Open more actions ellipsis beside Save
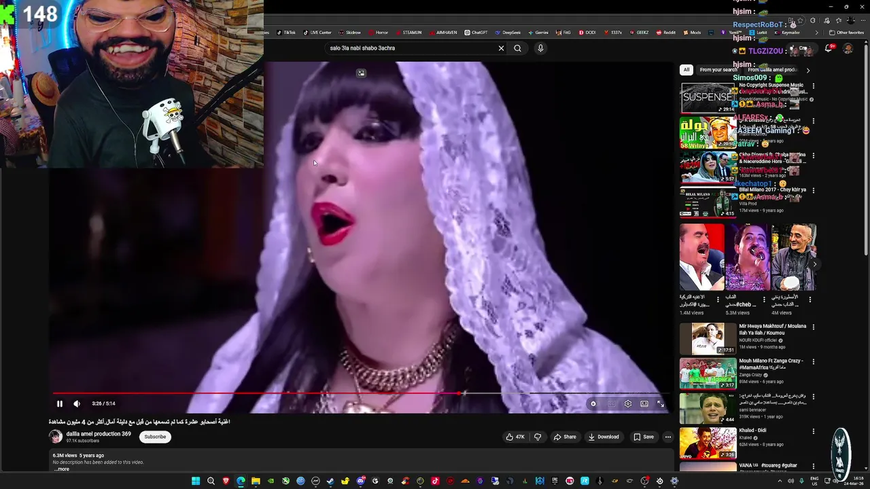Viewport: 870px width, 489px height. (x=668, y=437)
